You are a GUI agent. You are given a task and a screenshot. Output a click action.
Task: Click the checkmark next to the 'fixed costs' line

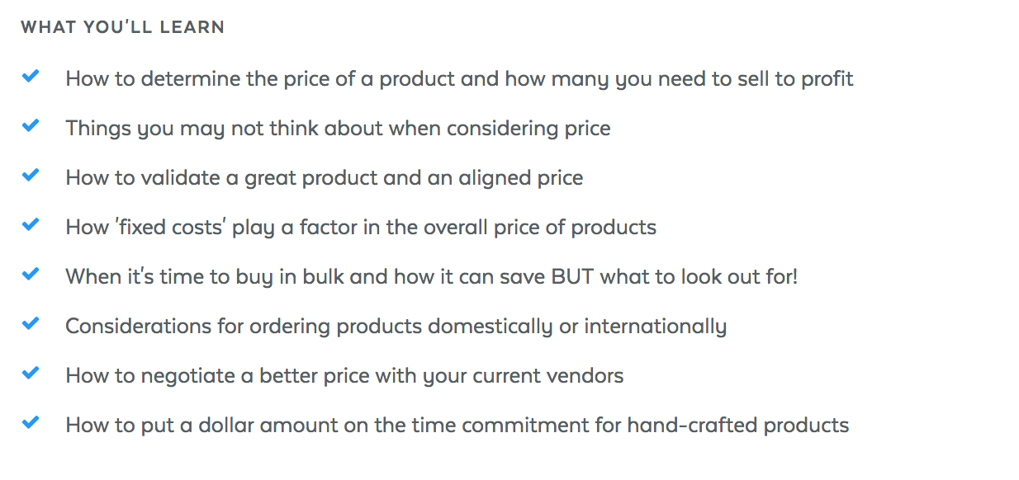31,225
